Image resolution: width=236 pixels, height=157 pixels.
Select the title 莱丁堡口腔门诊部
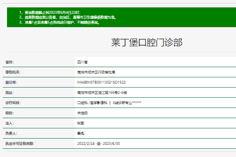point(147,42)
